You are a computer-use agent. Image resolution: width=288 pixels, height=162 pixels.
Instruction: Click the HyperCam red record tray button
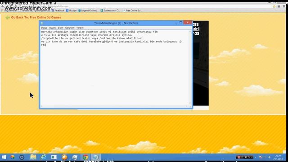coord(239,157)
